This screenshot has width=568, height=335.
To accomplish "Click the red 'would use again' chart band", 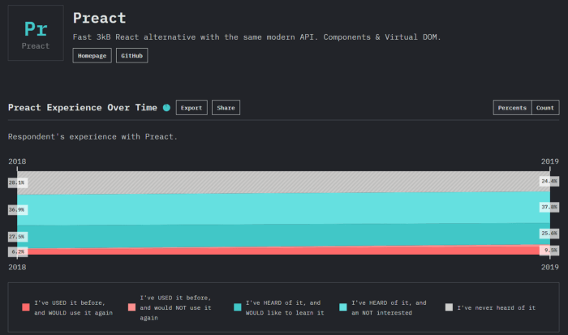I will pos(283,251).
